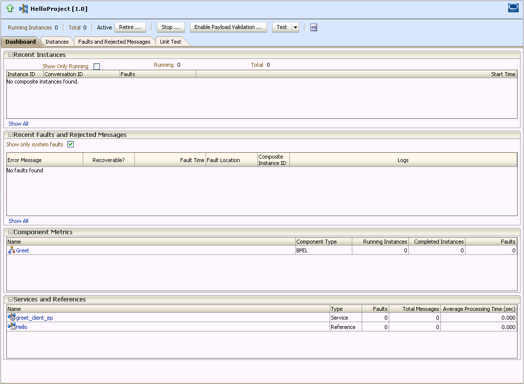Click the HelloProject composite icon
The height and width of the screenshot is (384, 524).
click(24, 9)
